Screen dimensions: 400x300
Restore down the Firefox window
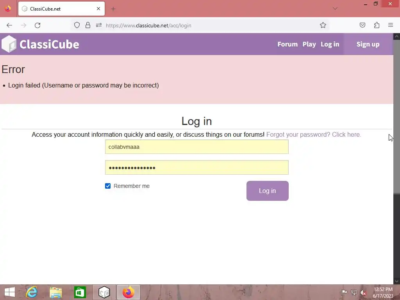click(x=375, y=4)
